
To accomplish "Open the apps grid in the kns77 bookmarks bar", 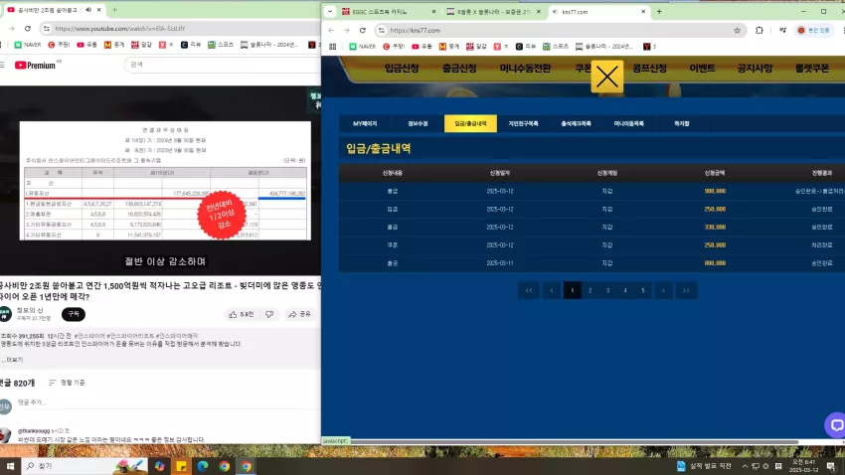I will [332, 47].
